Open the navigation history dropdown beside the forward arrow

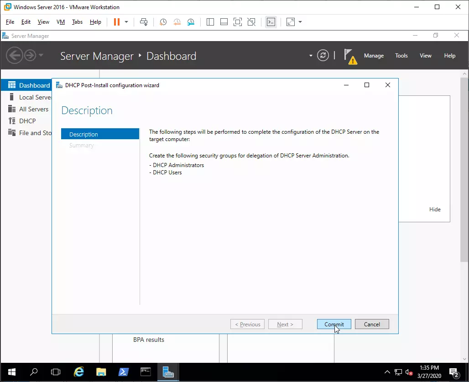41,55
